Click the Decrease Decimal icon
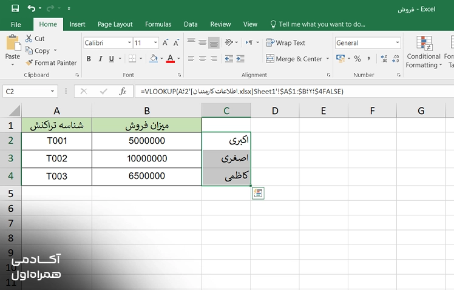 click(396, 59)
